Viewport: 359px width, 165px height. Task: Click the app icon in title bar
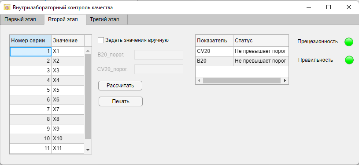tap(7, 7)
